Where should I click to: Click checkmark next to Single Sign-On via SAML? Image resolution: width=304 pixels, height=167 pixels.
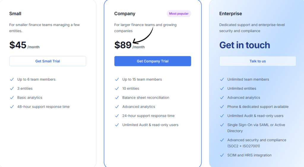(x=222, y=125)
